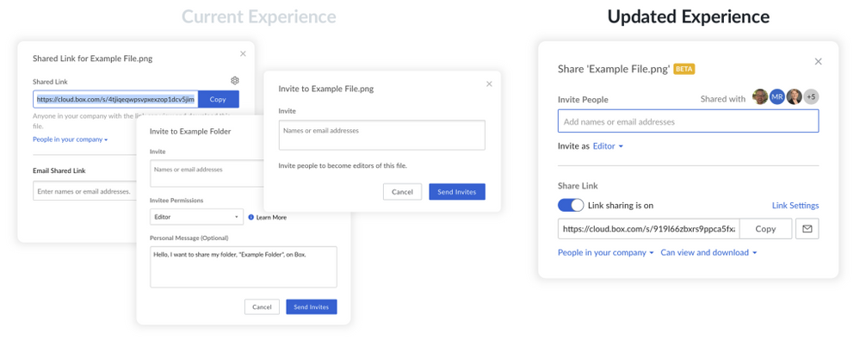Viewport: 860px width, 340px height.
Task: Open Link Settings link
Action: tap(795, 205)
